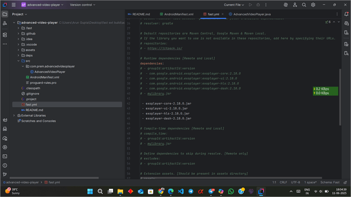Switch to the AndroidManifest.xml tab
The height and width of the screenshot is (197, 351).
click(177, 14)
